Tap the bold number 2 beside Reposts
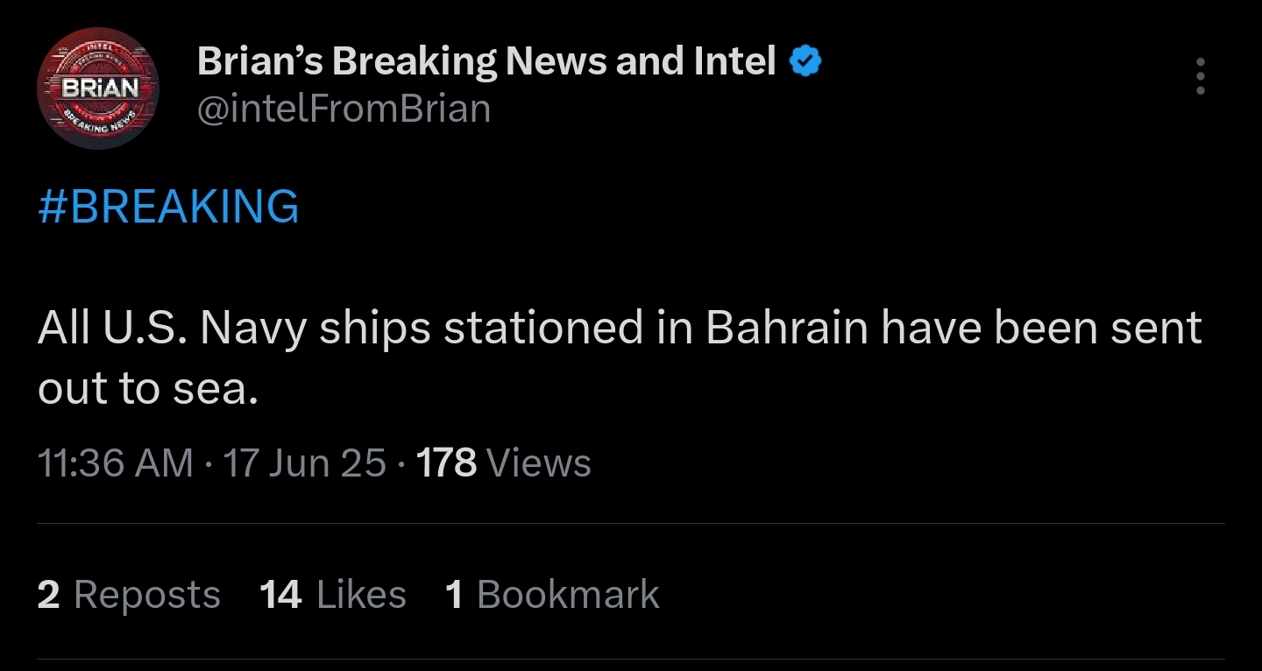This screenshot has height=671, width=1262. pos(49,594)
